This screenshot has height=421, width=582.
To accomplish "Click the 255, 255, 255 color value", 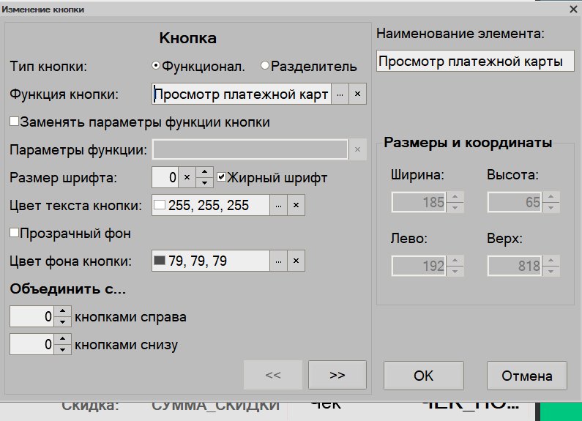I will 208,205.
